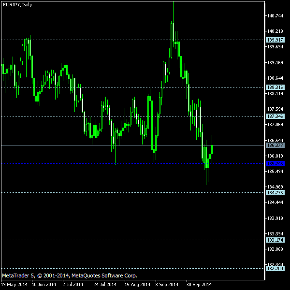The width and height of the screenshot is (290, 290).
Task: Click the 140.744 price scale value
Action: (x=275, y=16)
